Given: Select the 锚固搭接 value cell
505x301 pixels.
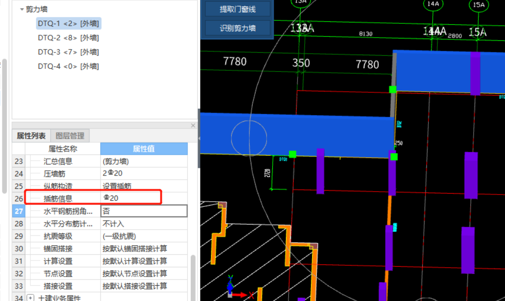Looking at the screenshot, I should [x=144, y=249].
